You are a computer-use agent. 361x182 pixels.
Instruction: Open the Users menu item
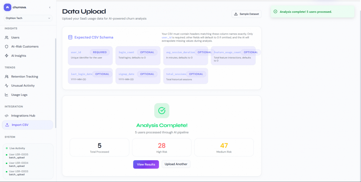pyautogui.click(x=28, y=37)
